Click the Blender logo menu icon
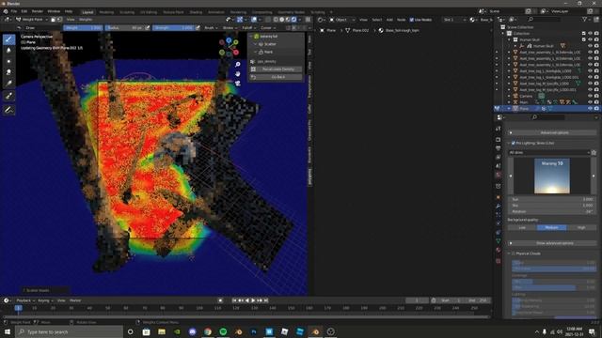 point(6,11)
